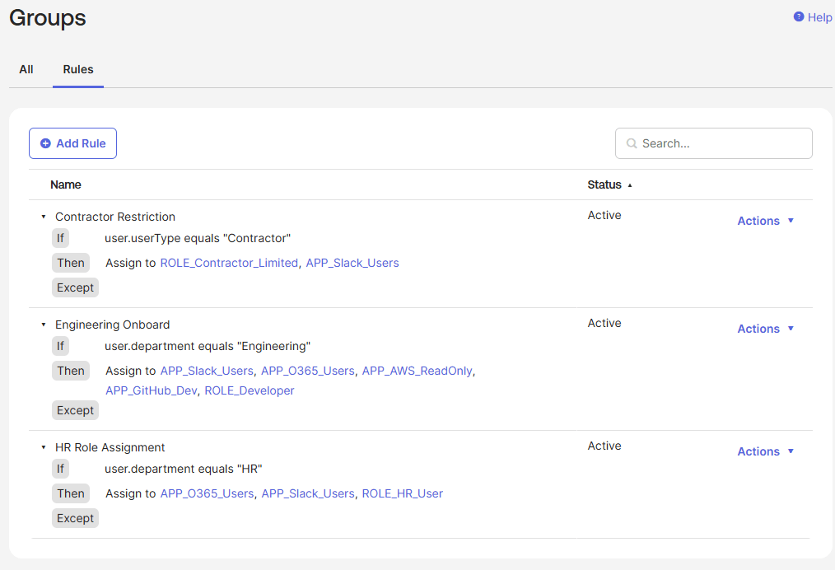
Task: Click the Add Rule button
Action: (x=72, y=143)
